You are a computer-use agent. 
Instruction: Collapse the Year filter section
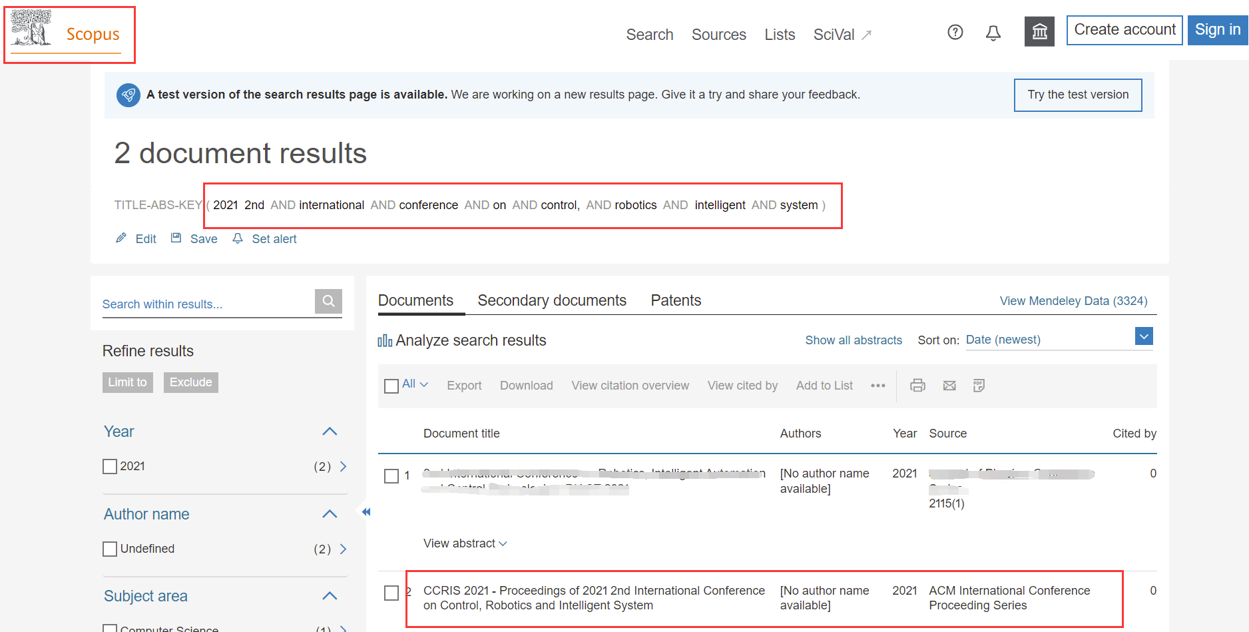(x=330, y=432)
